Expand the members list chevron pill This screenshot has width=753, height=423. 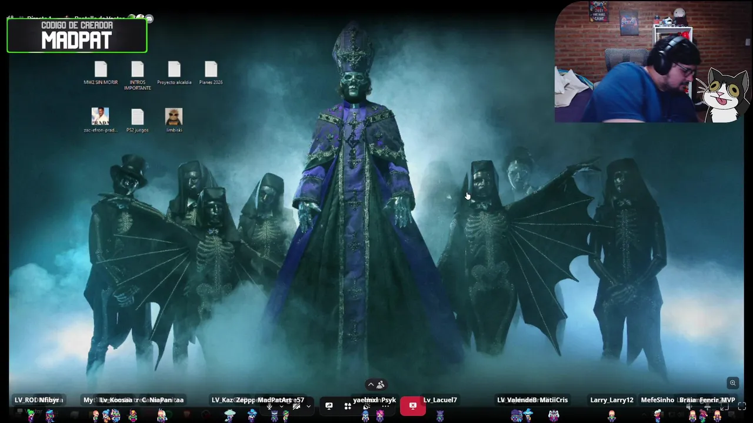pos(376,385)
